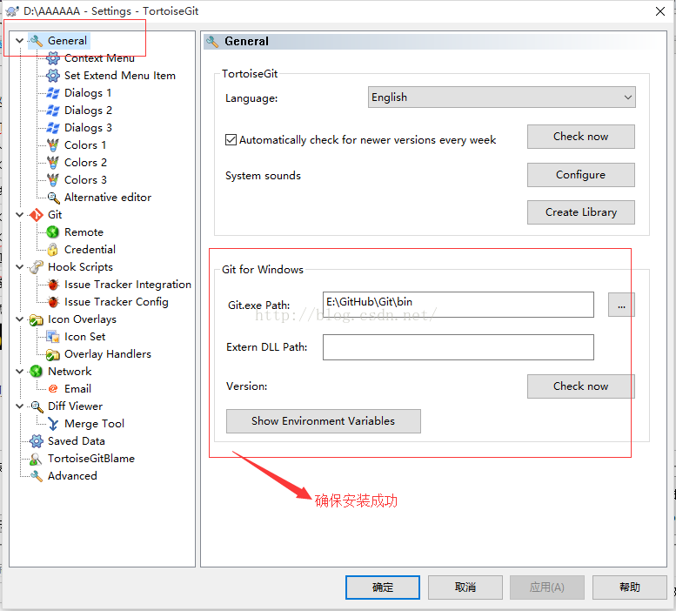Click the Remote globe icon
676x611 pixels.
(x=52, y=232)
